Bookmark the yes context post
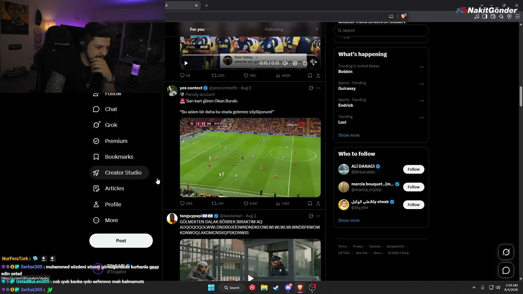Image resolution: width=523 pixels, height=294 pixels. tap(310, 203)
